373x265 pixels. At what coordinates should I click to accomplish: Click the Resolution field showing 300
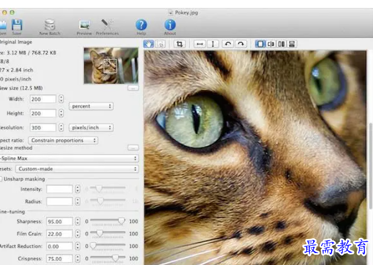[x=43, y=128]
